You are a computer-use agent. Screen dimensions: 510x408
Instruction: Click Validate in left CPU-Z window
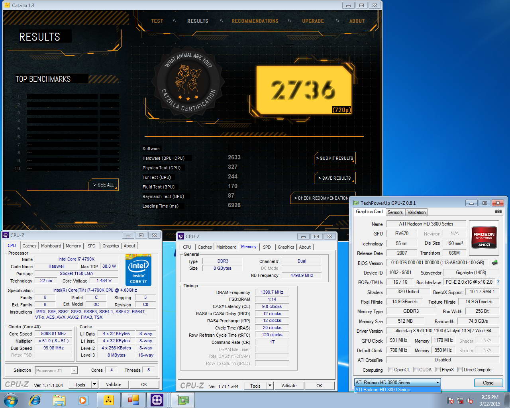[x=114, y=384]
